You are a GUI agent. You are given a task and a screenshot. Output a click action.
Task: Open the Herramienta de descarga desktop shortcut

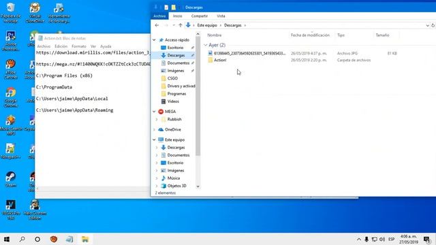pyautogui.click(x=59, y=12)
